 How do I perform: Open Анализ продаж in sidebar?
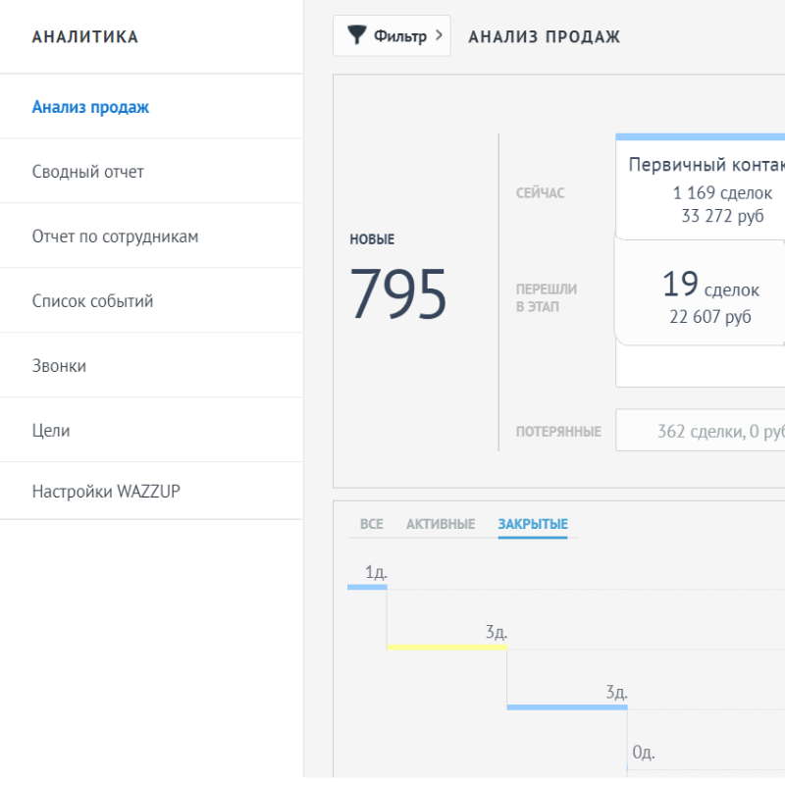[90, 107]
